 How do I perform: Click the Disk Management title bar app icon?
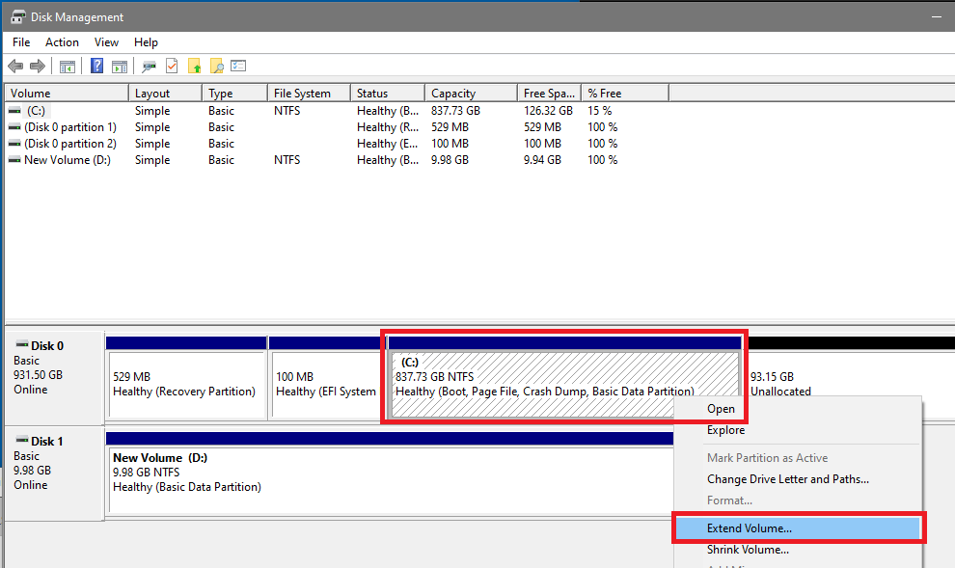[17, 17]
